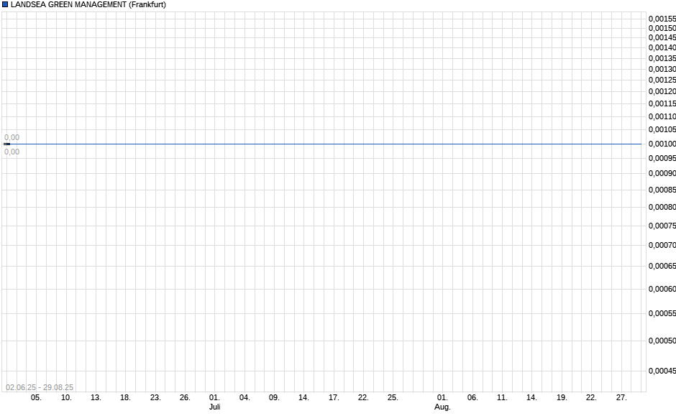676x416 pixels.
Task: Click the Juli axis label
Action: [214, 406]
